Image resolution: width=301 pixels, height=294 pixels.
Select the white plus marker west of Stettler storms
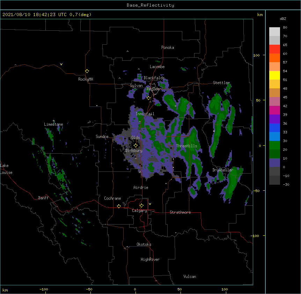214,131
